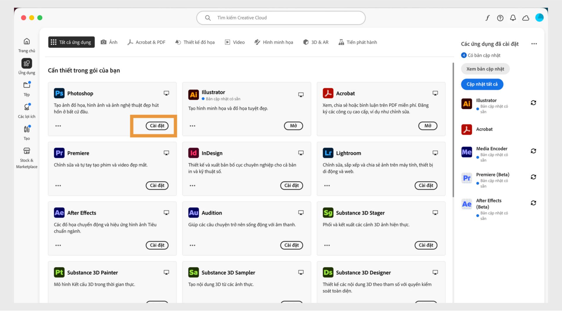This screenshot has width=562, height=311.
Task: Click the Audition Au card icon
Action: tap(193, 213)
